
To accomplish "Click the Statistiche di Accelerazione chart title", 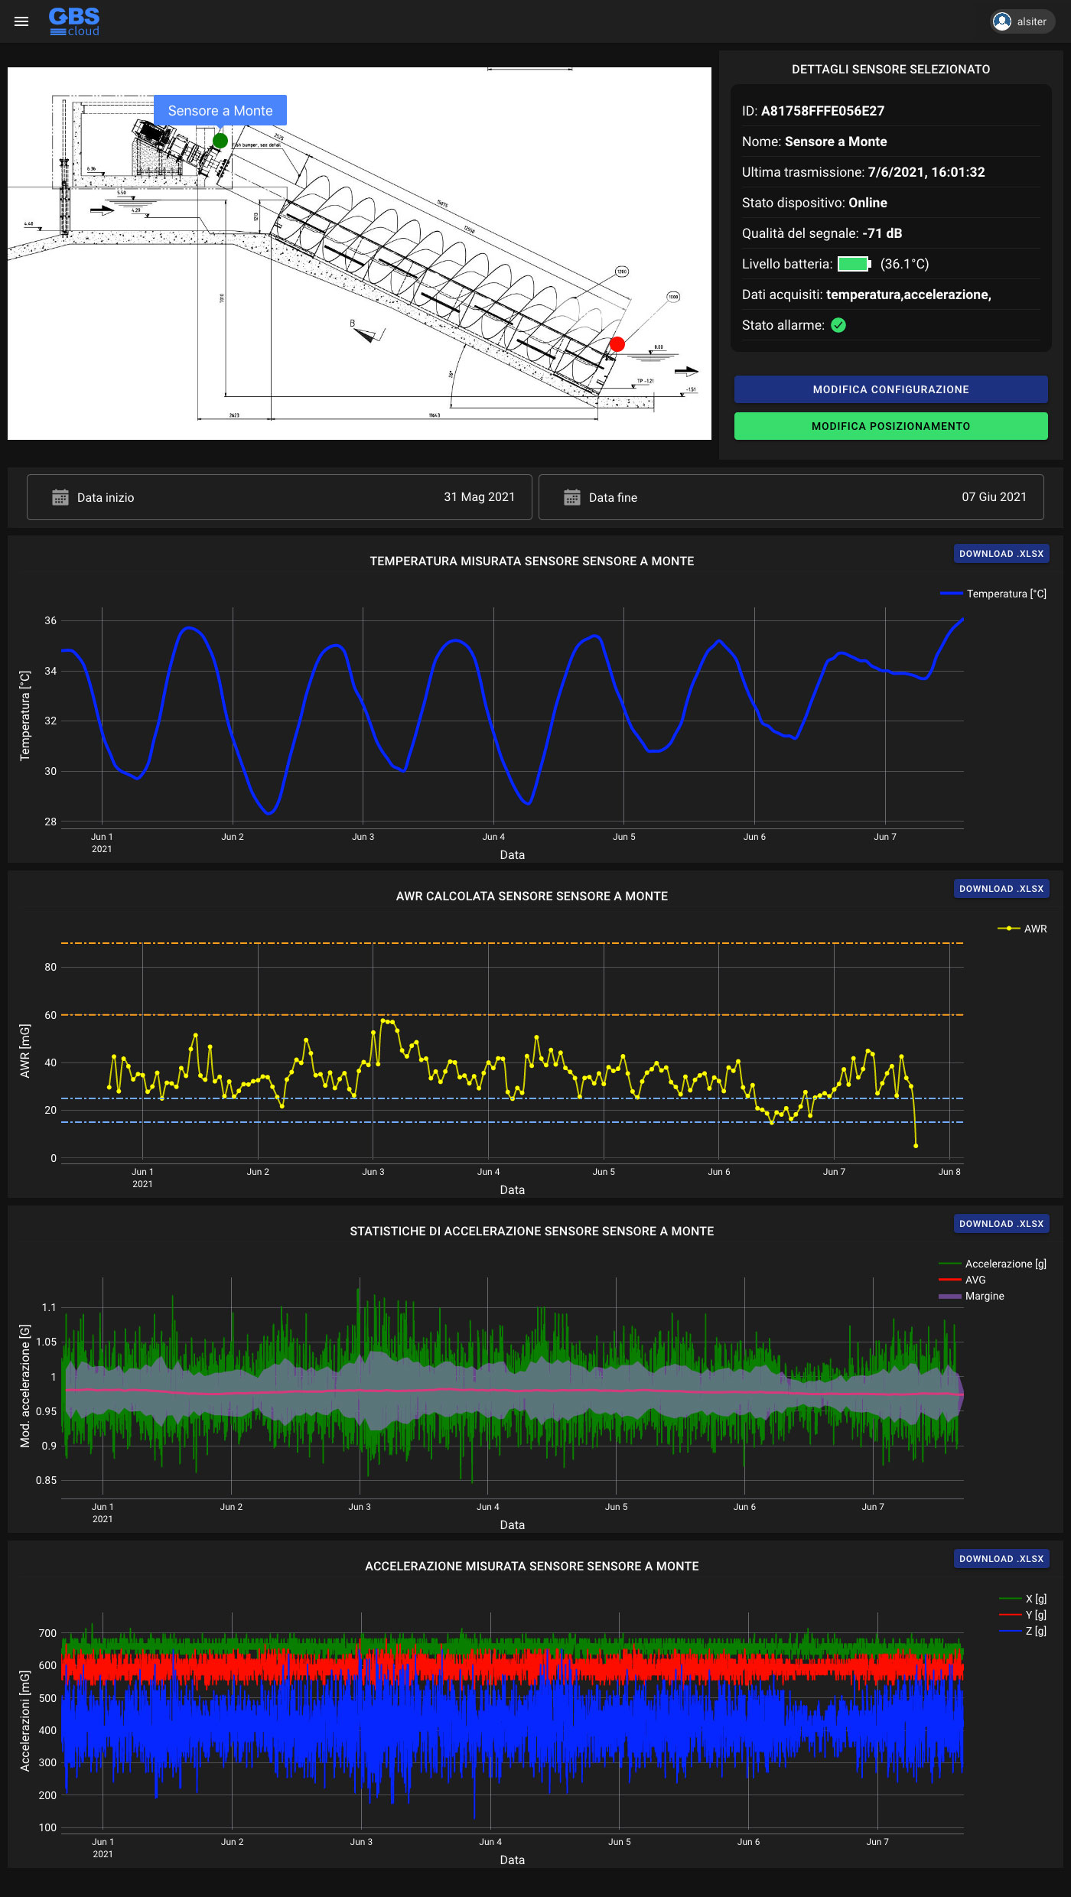I will click(532, 1231).
